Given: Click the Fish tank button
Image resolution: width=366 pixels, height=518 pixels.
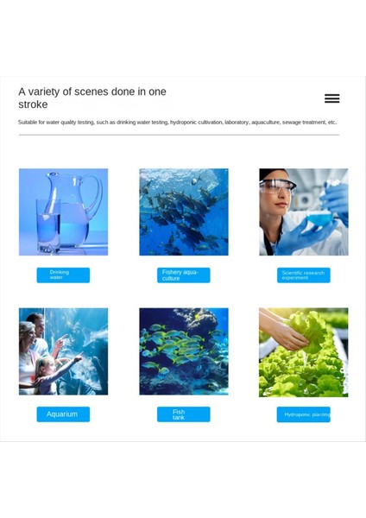Looking at the screenshot, I should point(184,414).
